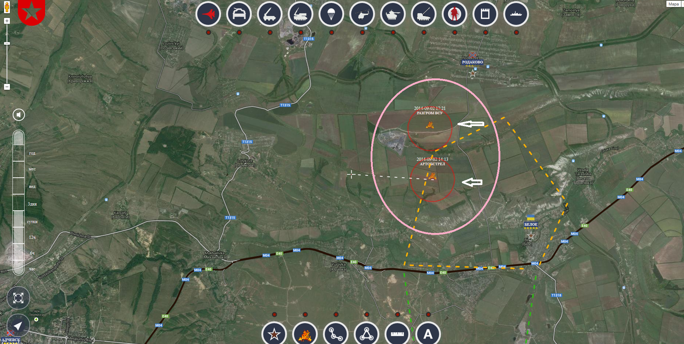Select the parachute airborne troops icon
The height and width of the screenshot is (344, 684).
coord(331,14)
